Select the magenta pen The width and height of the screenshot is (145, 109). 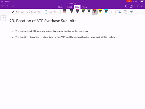[x=77, y=11]
